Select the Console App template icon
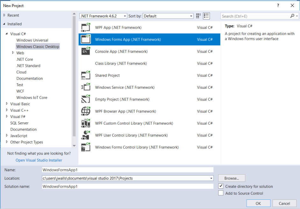Screen dimensions: 300x209 tap(86, 52)
